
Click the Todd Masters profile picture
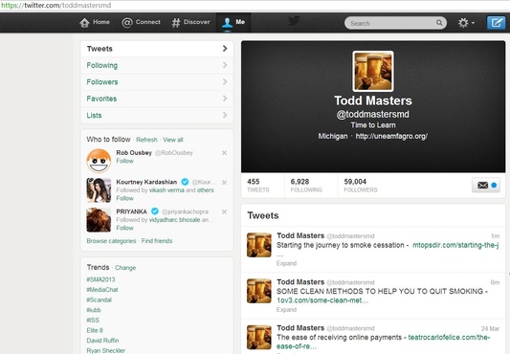[x=373, y=71]
